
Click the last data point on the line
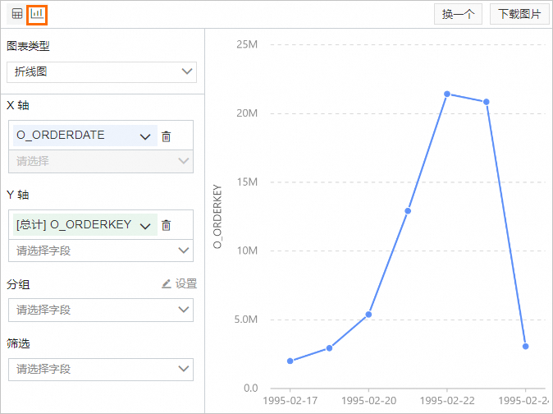coord(525,347)
